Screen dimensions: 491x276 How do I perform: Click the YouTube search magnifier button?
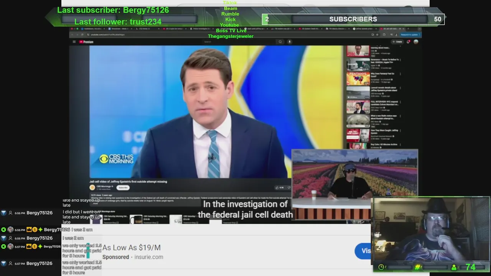(280, 42)
